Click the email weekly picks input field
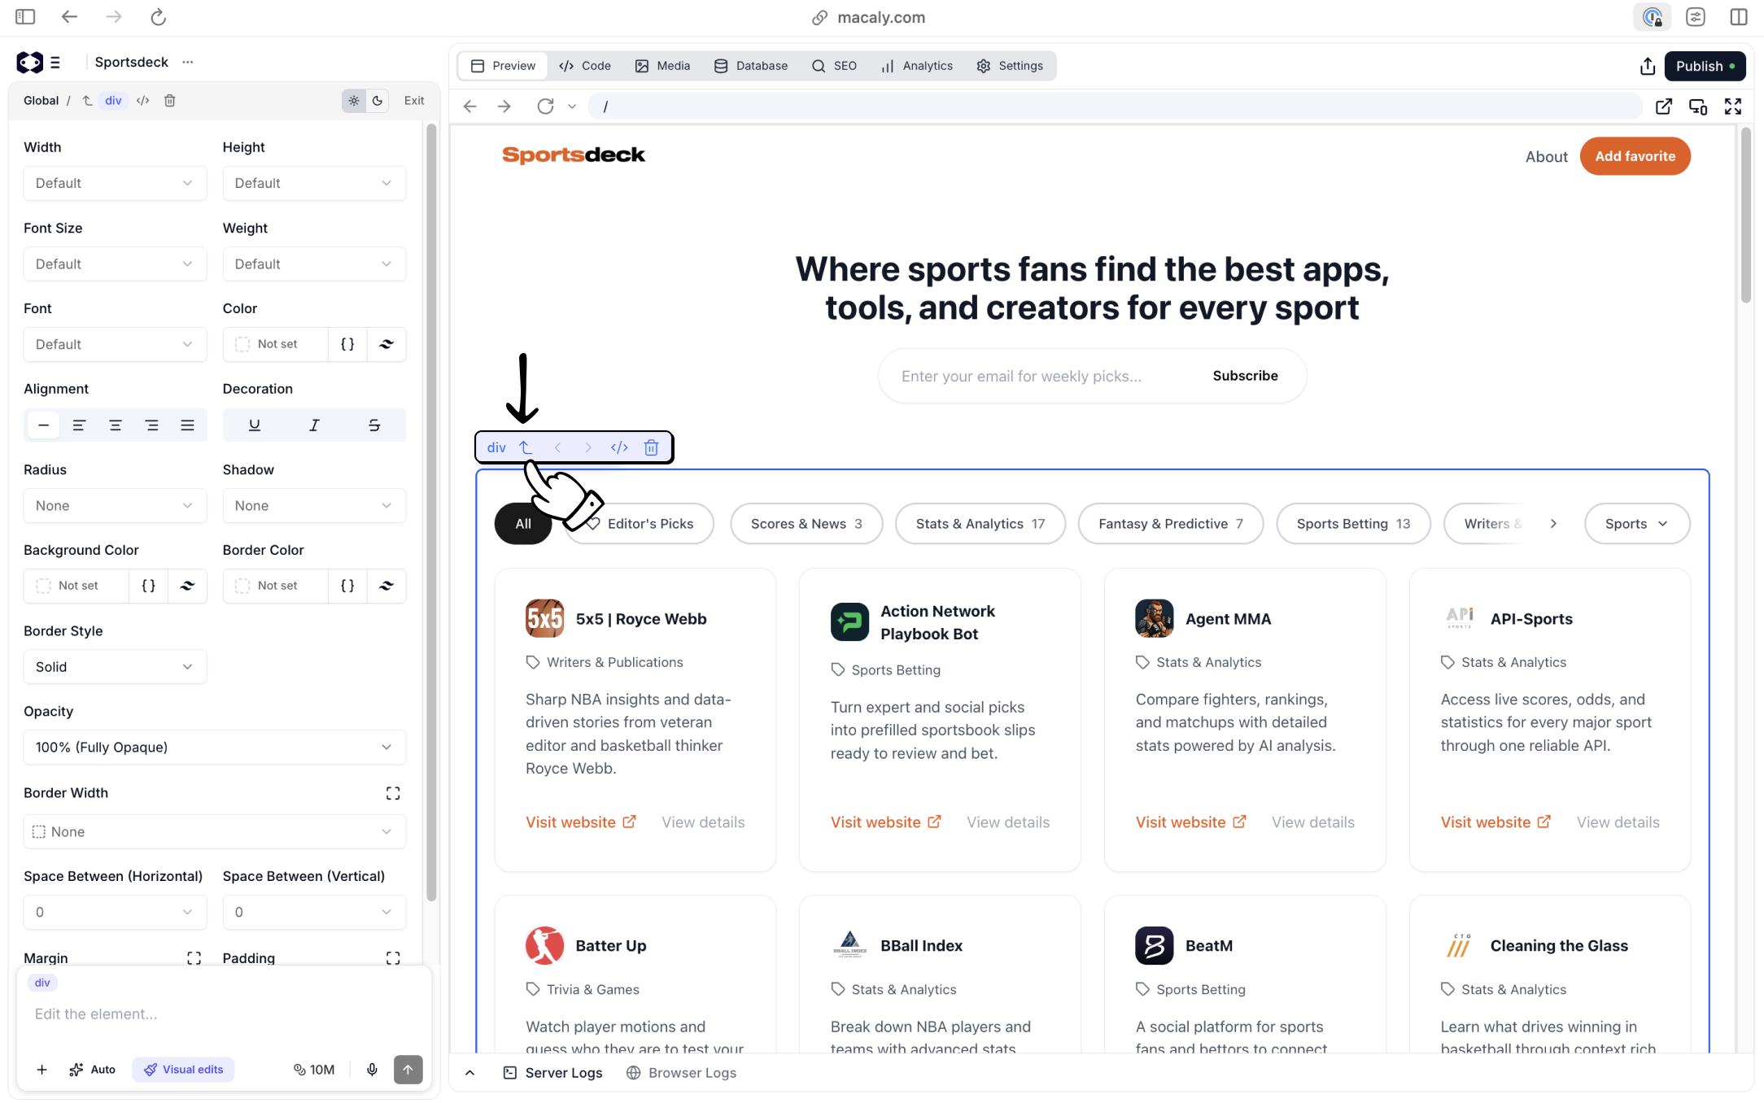 click(1021, 376)
